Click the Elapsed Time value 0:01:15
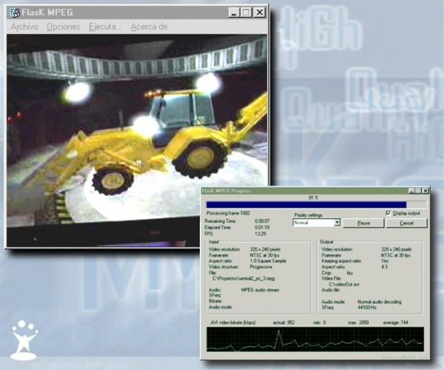The width and height of the screenshot is (444, 370). (x=262, y=227)
